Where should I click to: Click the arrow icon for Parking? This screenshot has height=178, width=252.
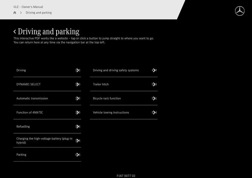coord(78,155)
